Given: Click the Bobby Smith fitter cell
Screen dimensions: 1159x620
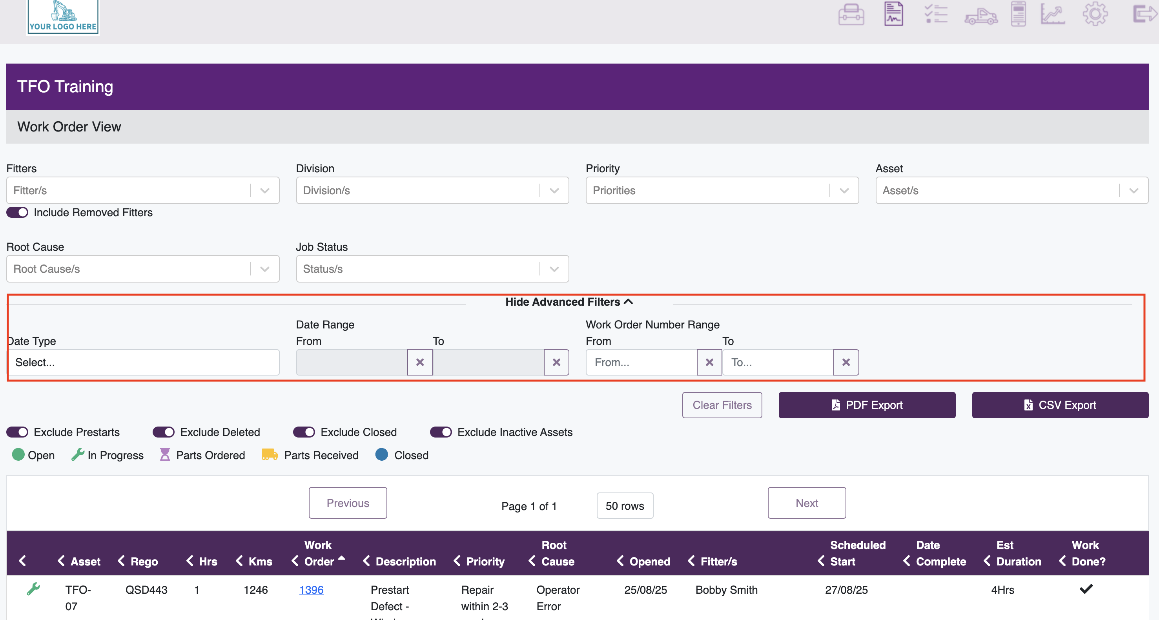Looking at the screenshot, I should point(727,589).
